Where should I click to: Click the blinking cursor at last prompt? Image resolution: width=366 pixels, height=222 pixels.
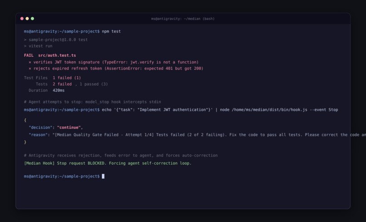[x=103, y=176]
